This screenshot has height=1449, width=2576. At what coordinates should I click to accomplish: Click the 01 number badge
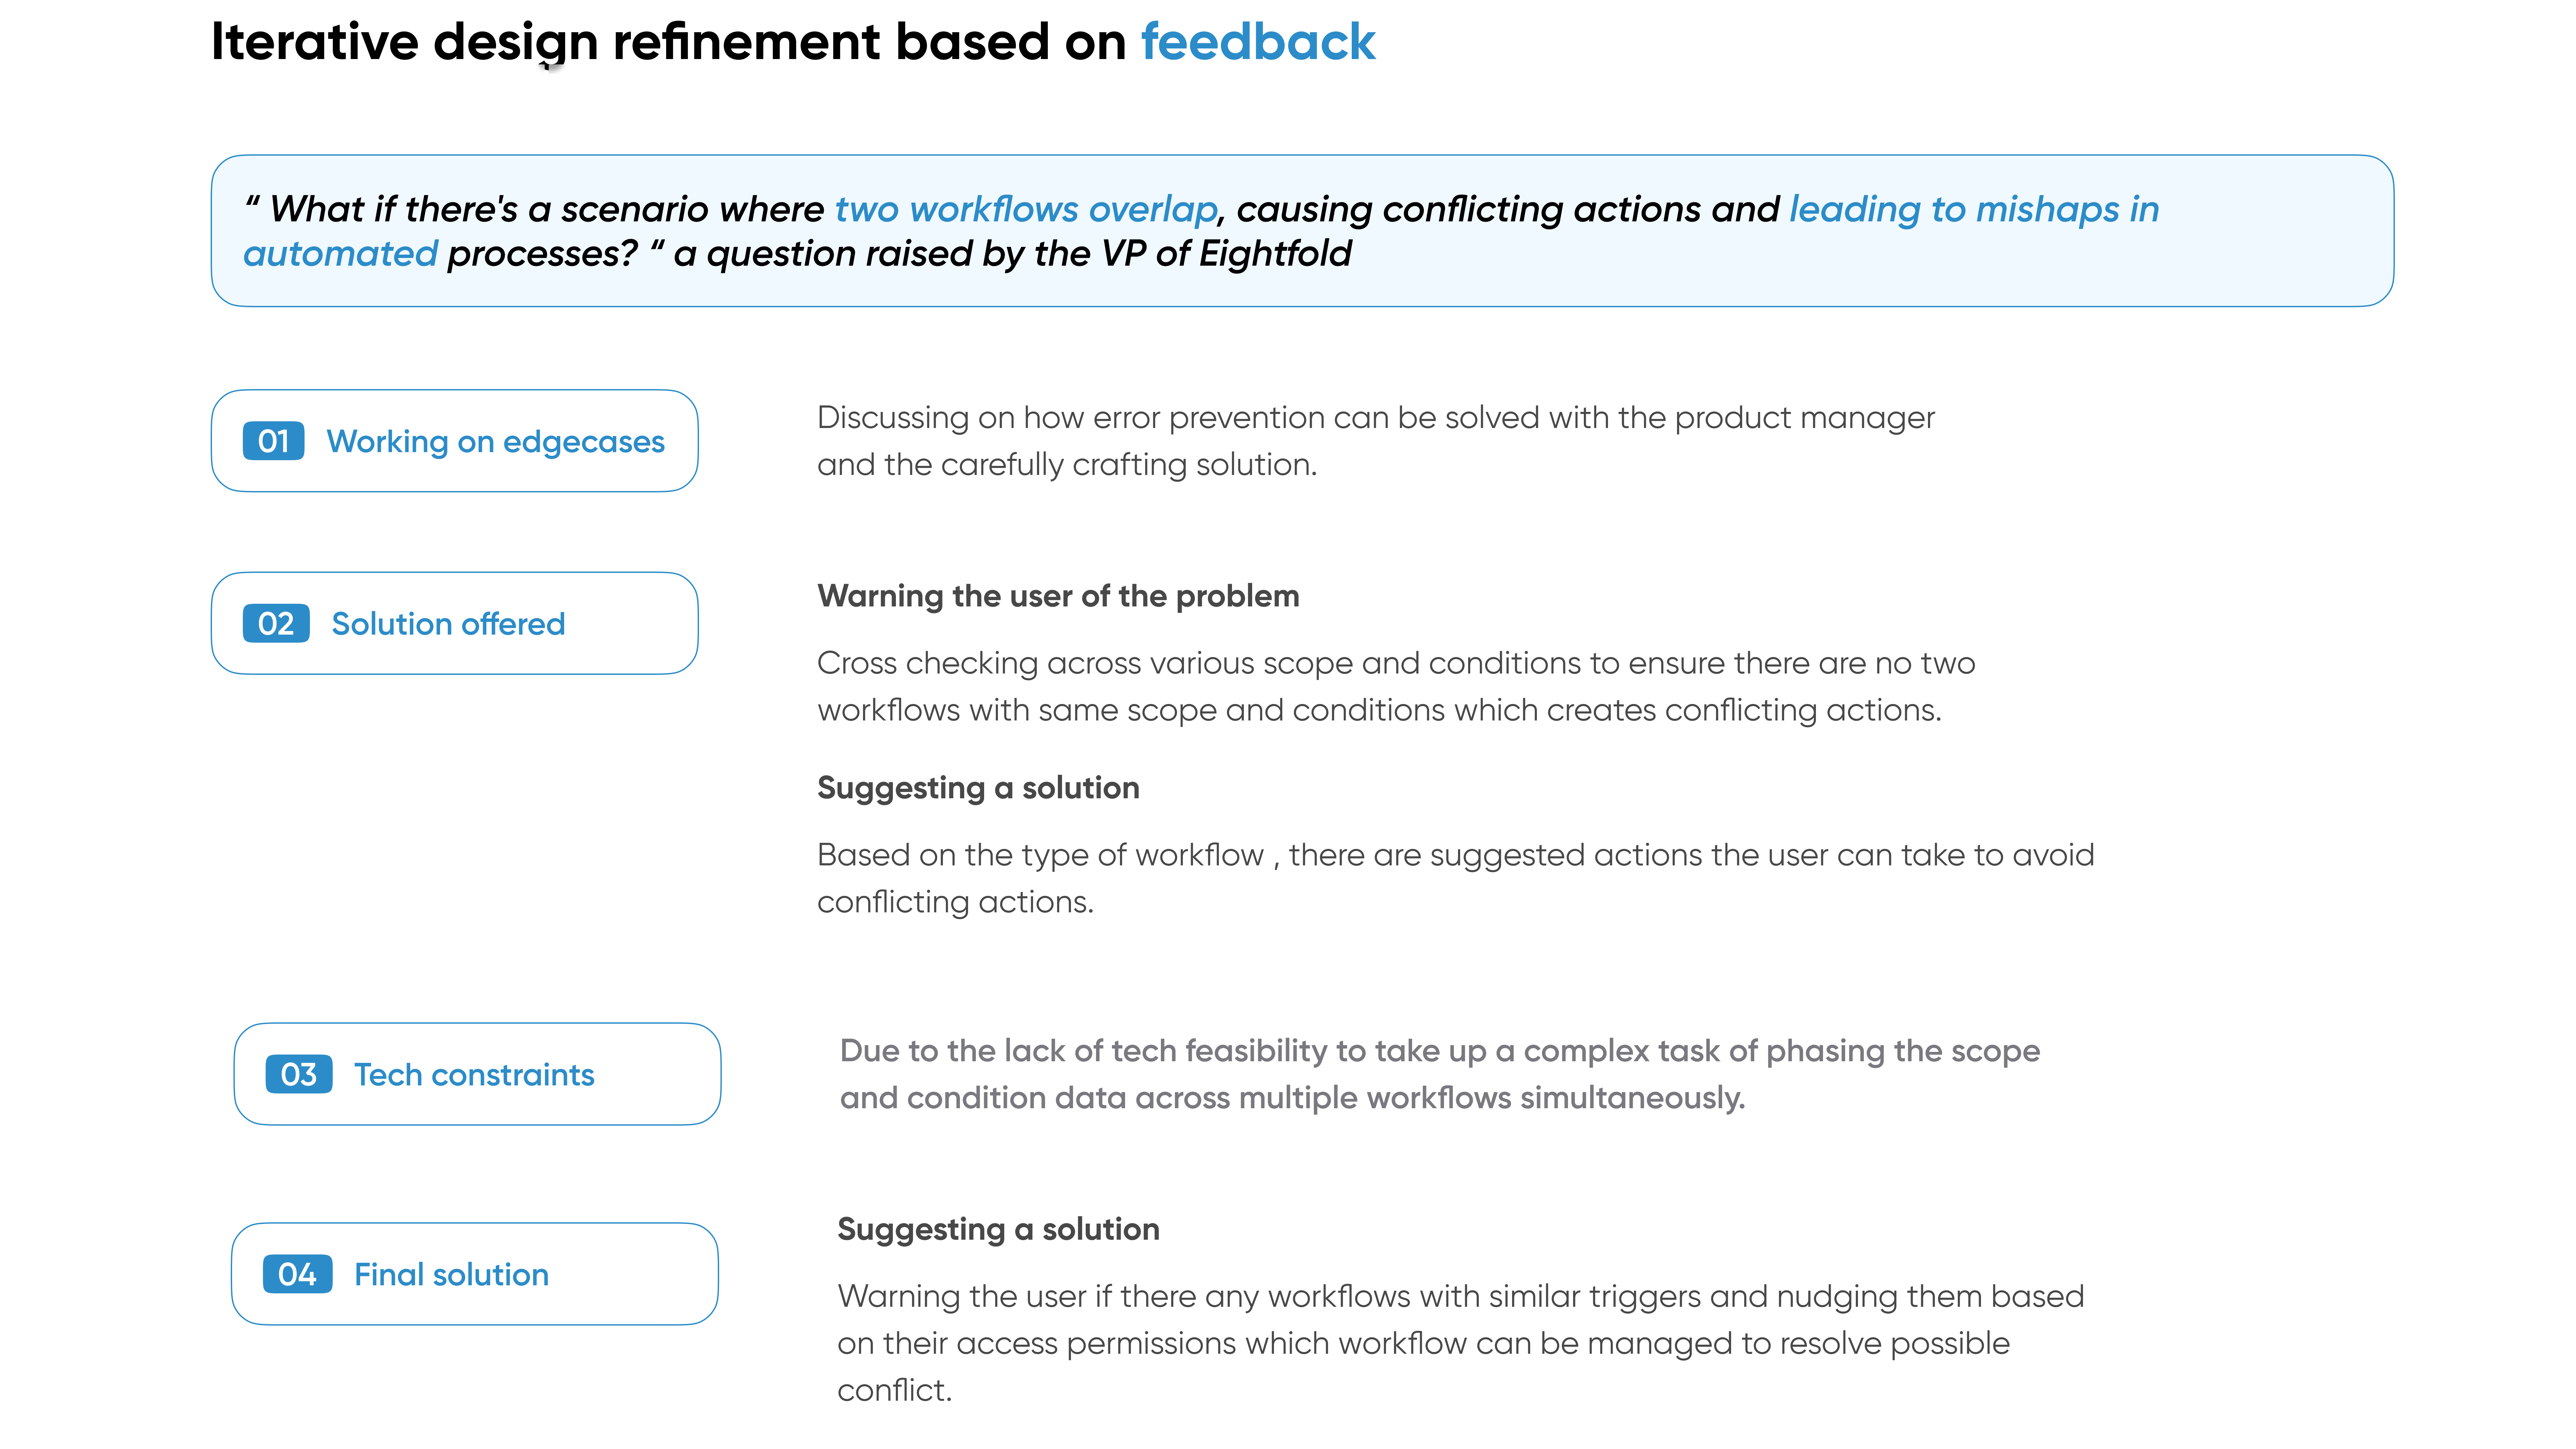point(273,441)
